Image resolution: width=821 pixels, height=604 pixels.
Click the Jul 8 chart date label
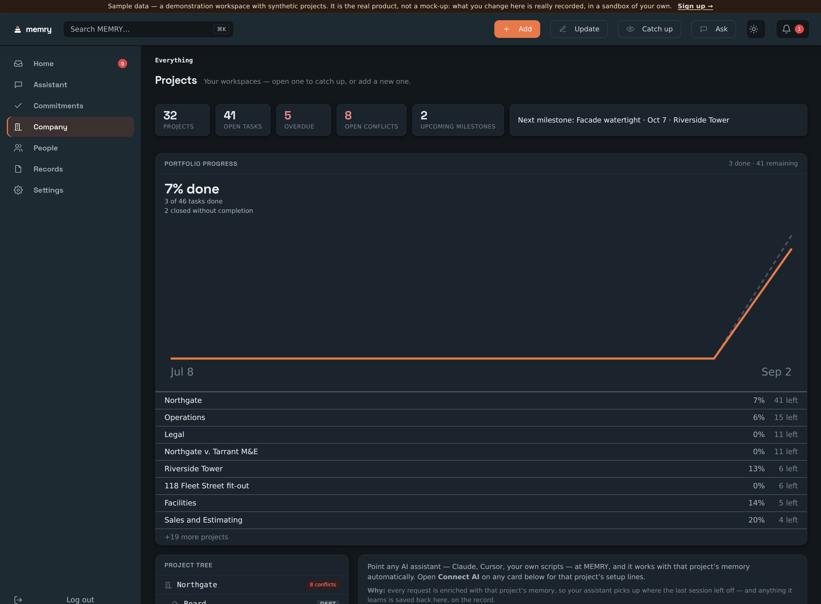(x=182, y=372)
